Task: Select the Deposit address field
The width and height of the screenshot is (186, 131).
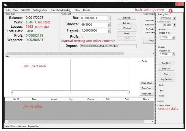Action: (108, 46)
